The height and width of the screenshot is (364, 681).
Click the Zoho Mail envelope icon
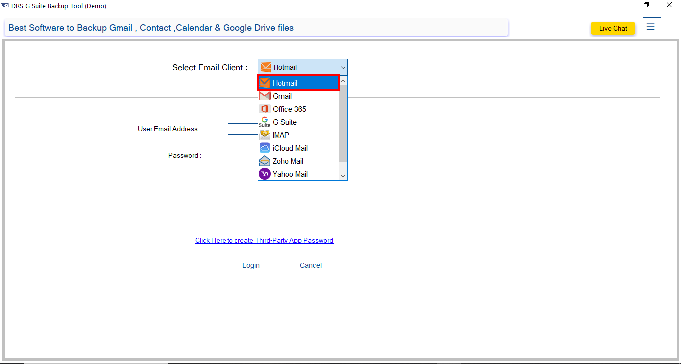tap(265, 161)
